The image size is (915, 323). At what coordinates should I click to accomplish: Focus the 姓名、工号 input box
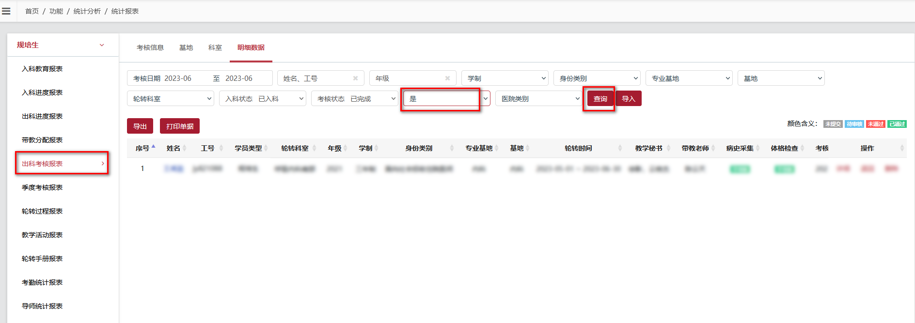(320, 78)
